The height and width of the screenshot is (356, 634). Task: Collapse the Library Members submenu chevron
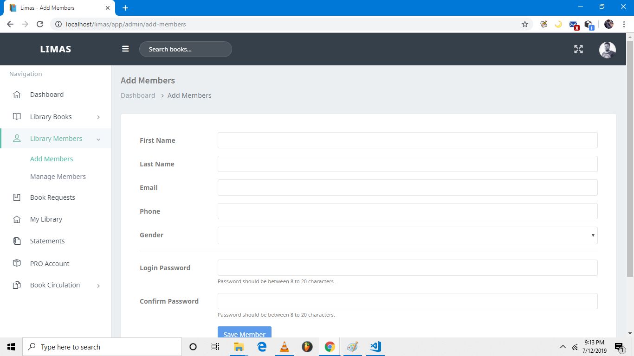tap(98, 139)
